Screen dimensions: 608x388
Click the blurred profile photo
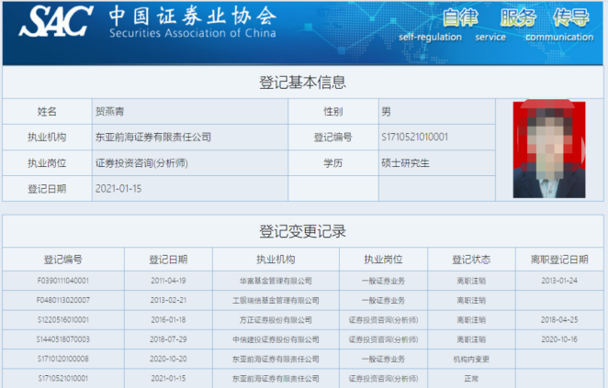point(548,150)
